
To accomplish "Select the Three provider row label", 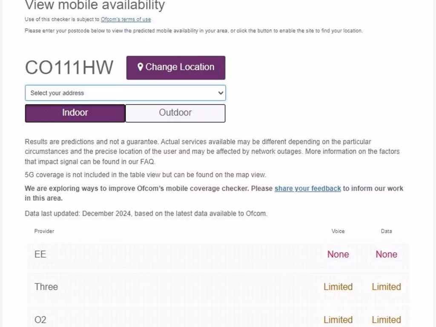I will click(46, 287).
